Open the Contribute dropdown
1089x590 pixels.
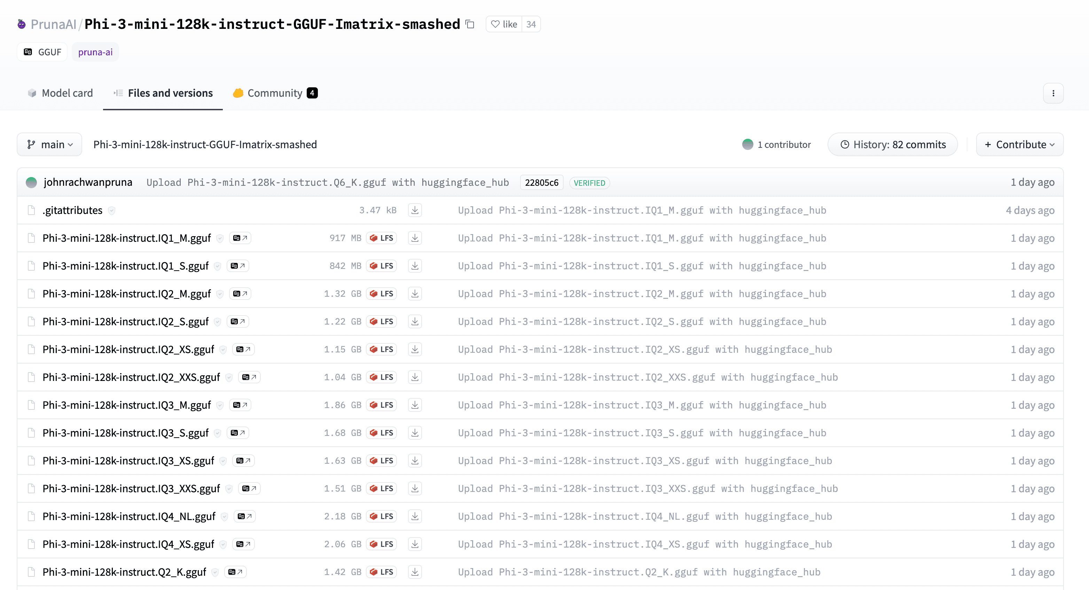(1020, 144)
